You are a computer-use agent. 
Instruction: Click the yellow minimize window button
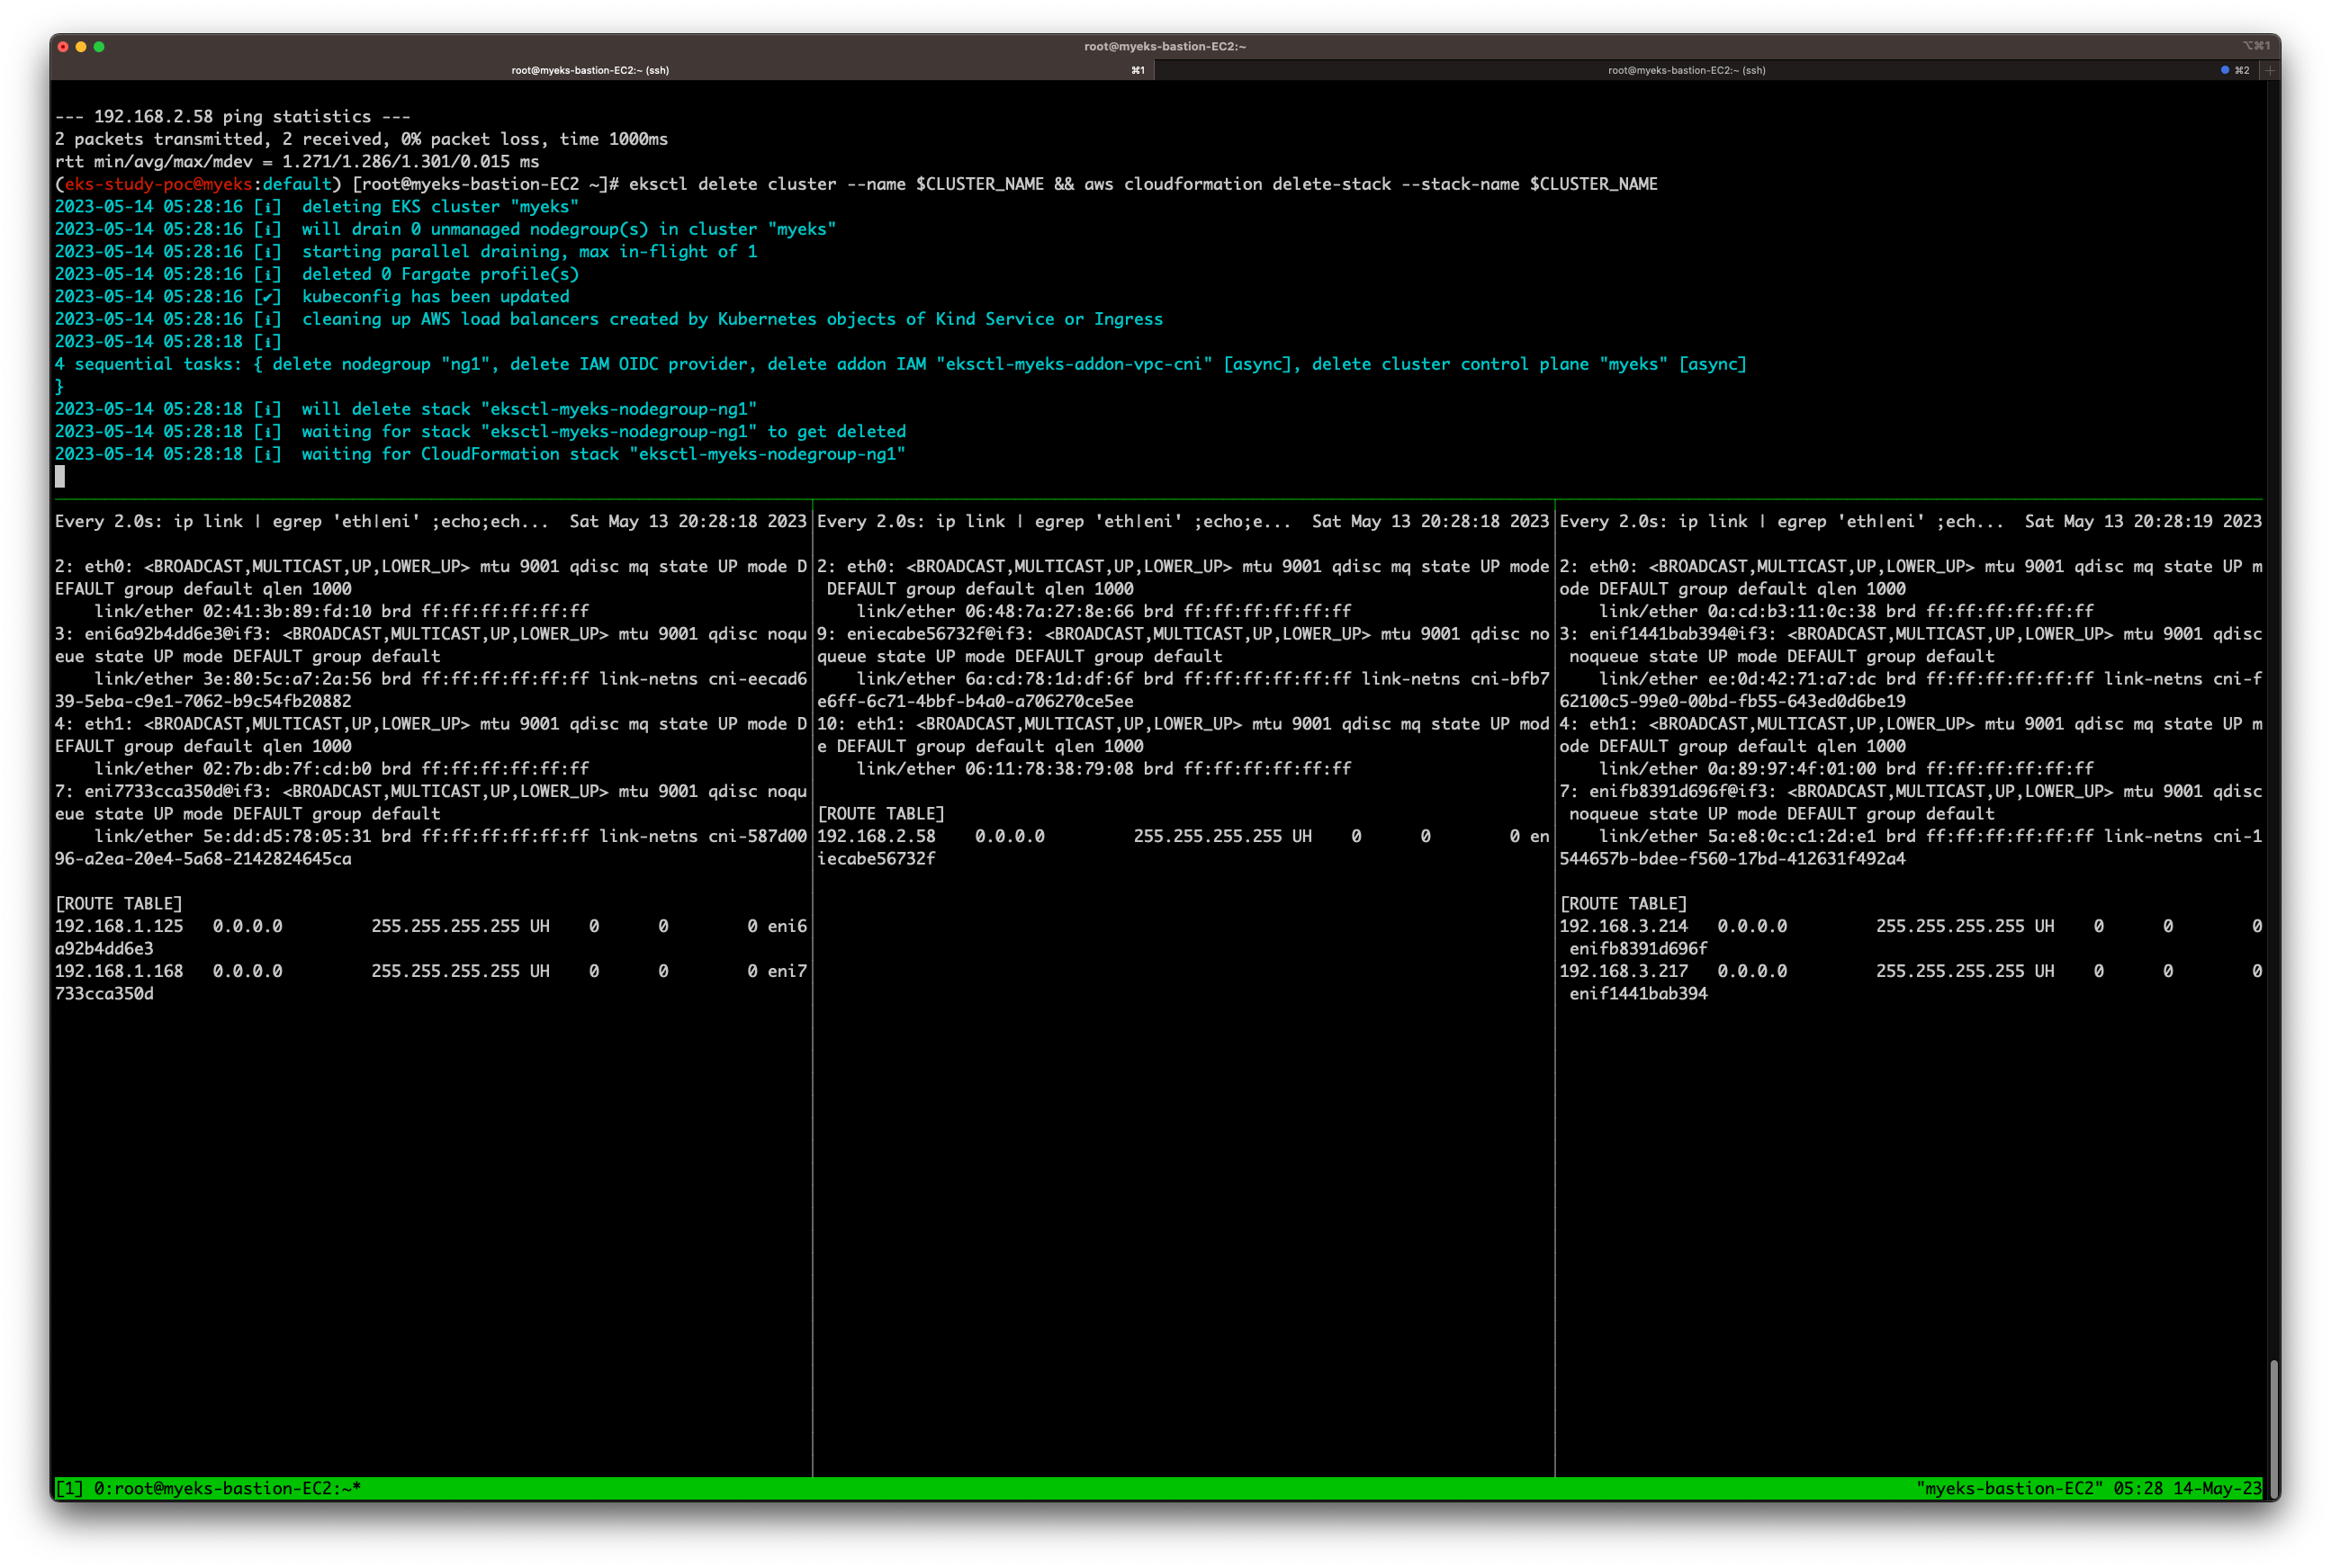click(81, 46)
